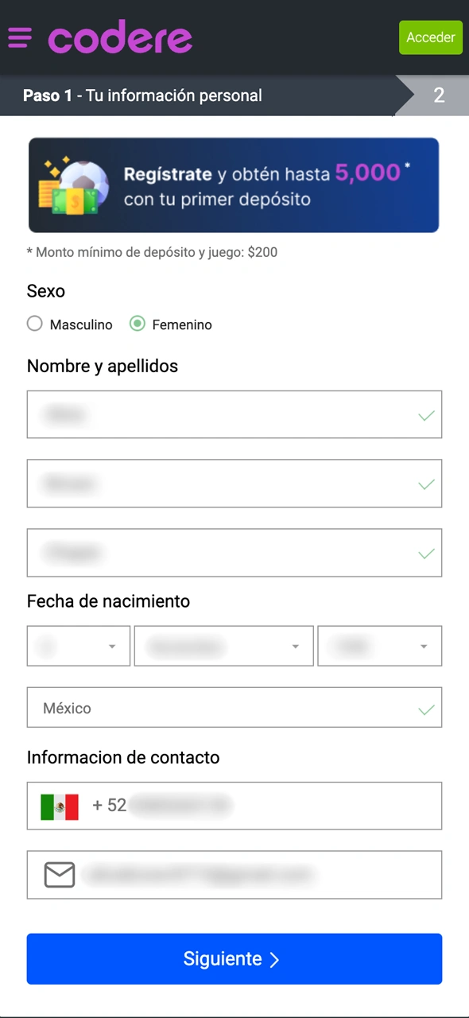
Task: Click the codere logo
Action: click(120, 37)
